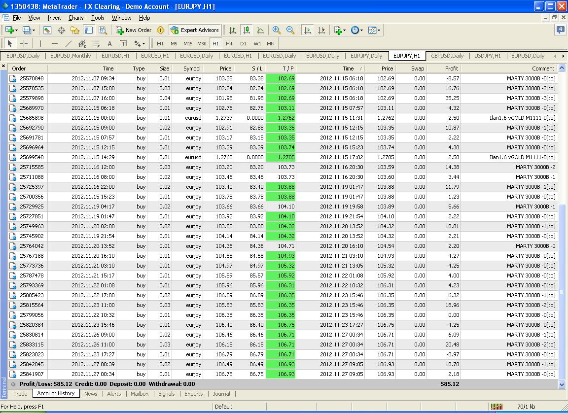Select order number 25685898
Screen dimensions: 568x413
coord(32,118)
